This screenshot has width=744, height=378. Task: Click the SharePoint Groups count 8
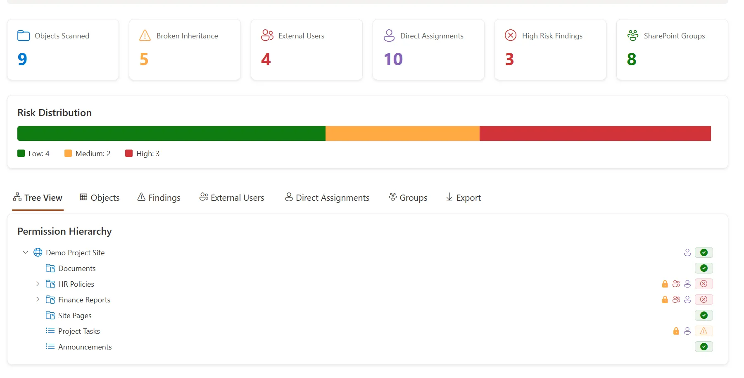[632, 59]
